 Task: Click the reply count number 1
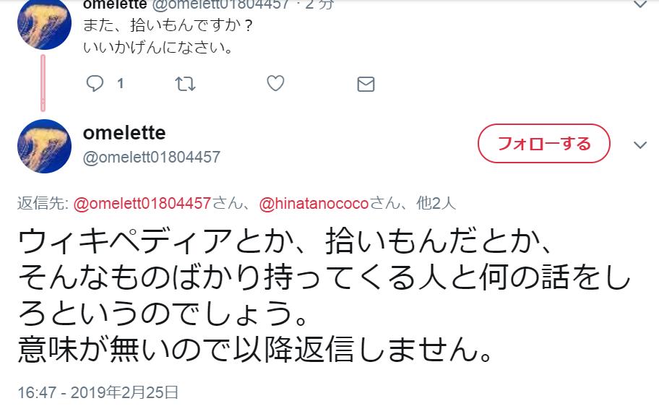tap(120, 84)
